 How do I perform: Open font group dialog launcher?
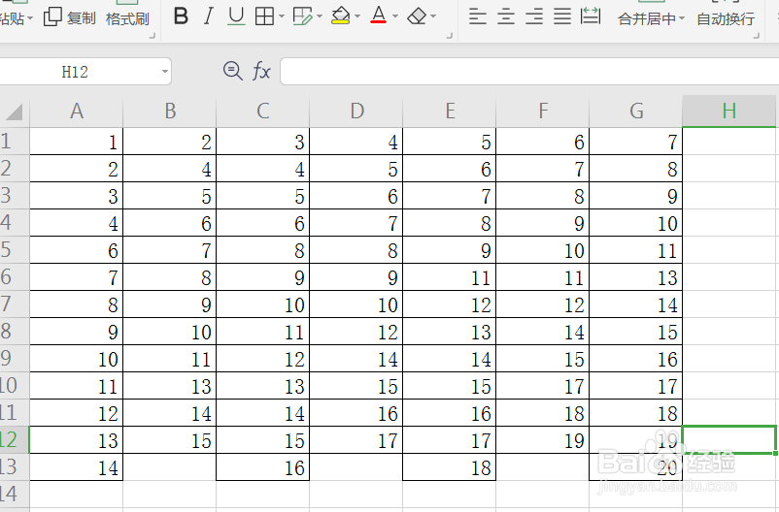pos(450,36)
